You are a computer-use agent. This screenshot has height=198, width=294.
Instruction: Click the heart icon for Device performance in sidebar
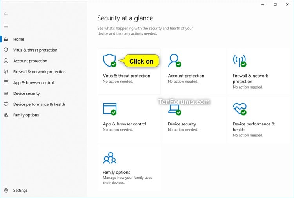(6, 104)
